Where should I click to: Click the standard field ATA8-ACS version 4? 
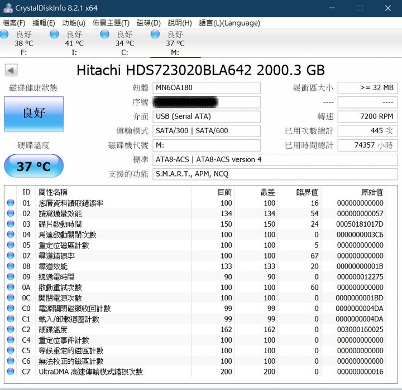click(275, 160)
